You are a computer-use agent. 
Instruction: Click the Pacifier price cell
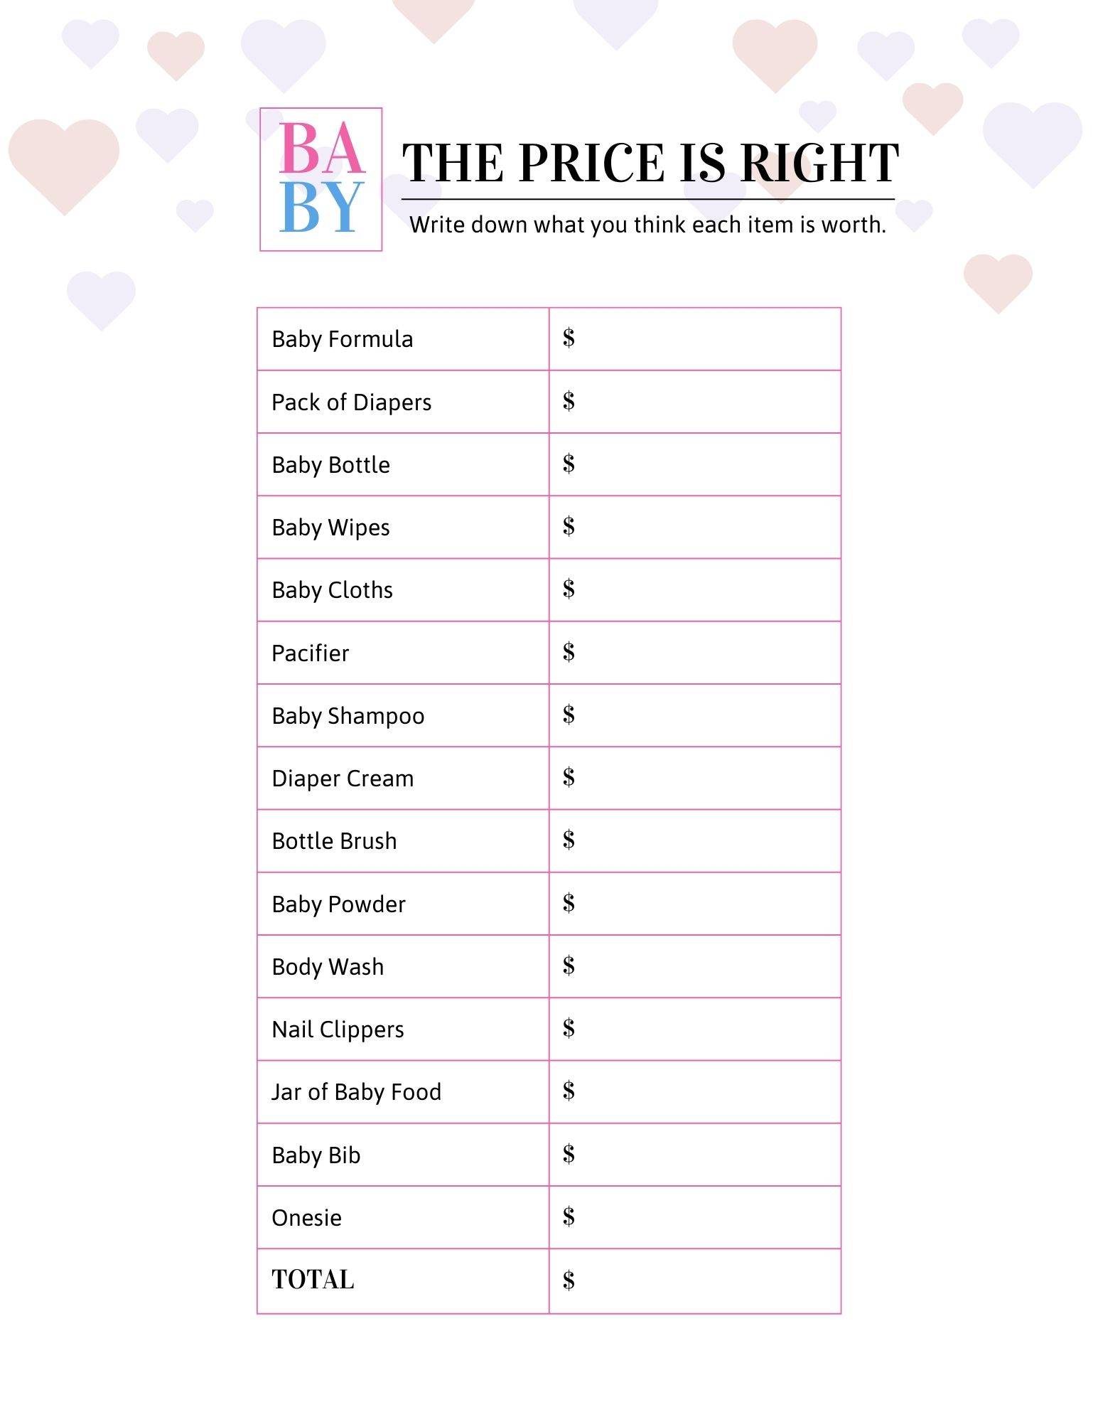pos(695,653)
